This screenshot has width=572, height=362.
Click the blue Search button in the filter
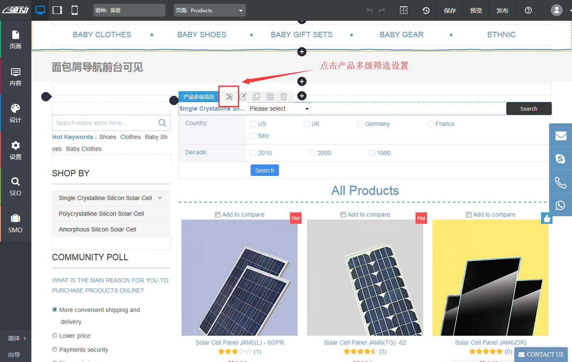click(x=265, y=170)
